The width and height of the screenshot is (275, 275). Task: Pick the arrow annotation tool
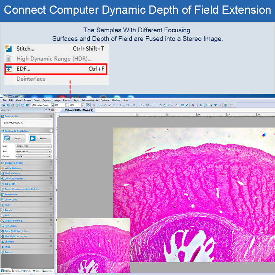pos(187,105)
